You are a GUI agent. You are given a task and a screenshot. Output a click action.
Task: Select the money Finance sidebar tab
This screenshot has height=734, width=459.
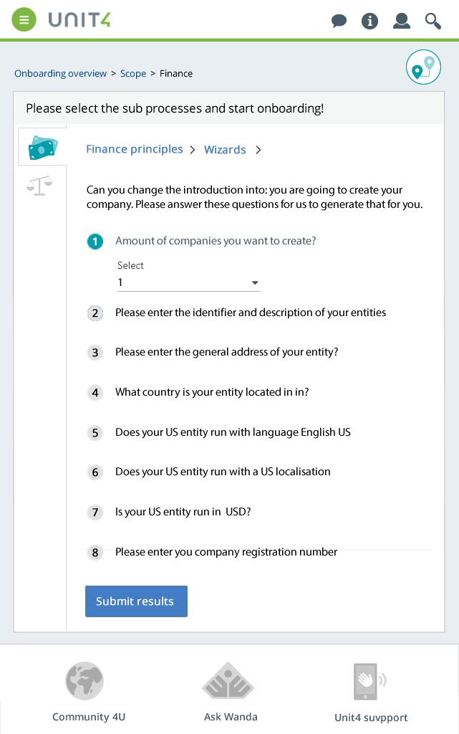tap(42, 147)
